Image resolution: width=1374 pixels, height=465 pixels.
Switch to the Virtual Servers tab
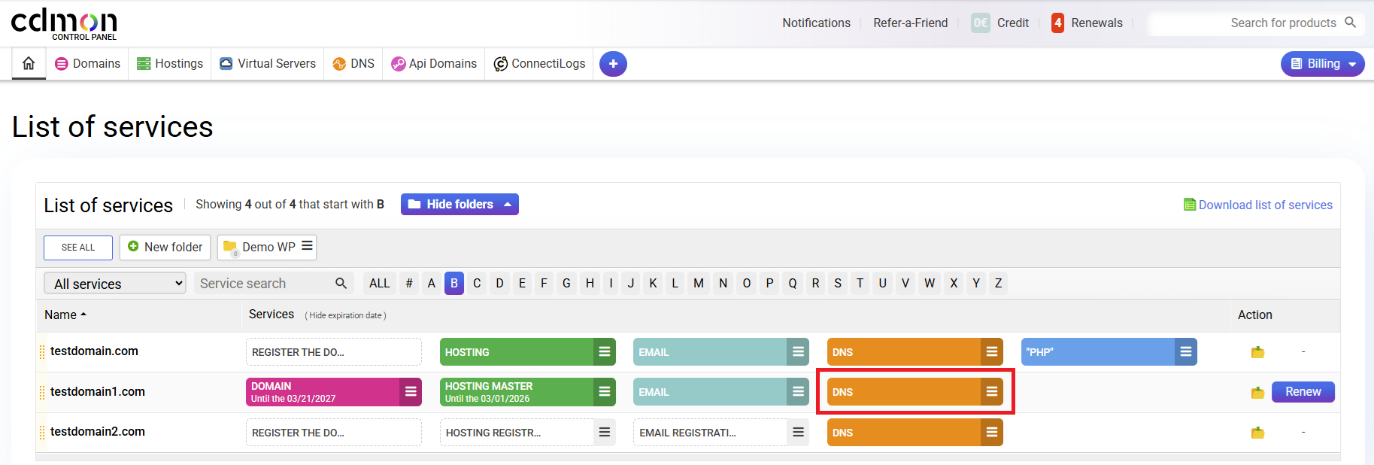(x=268, y=64)
